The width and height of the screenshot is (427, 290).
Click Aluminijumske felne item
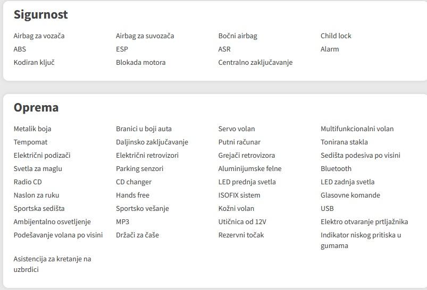tap(250, 169)
